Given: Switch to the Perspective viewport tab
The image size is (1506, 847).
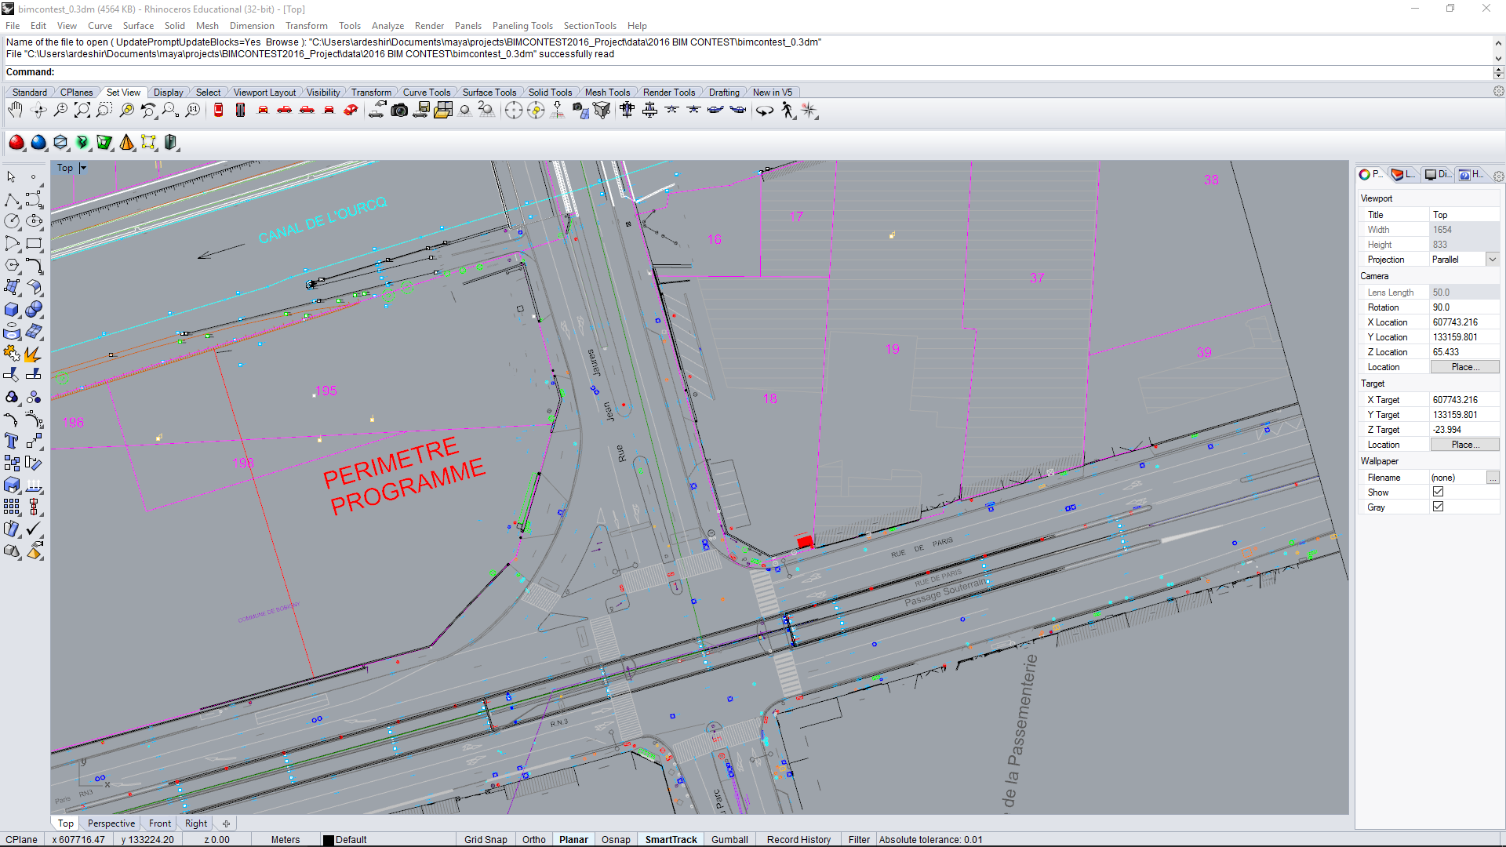Looking at the screenshot, I should 111,823.
